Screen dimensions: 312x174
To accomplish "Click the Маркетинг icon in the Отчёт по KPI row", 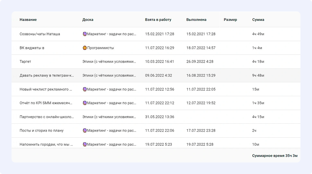I will [x=84, y=103].
